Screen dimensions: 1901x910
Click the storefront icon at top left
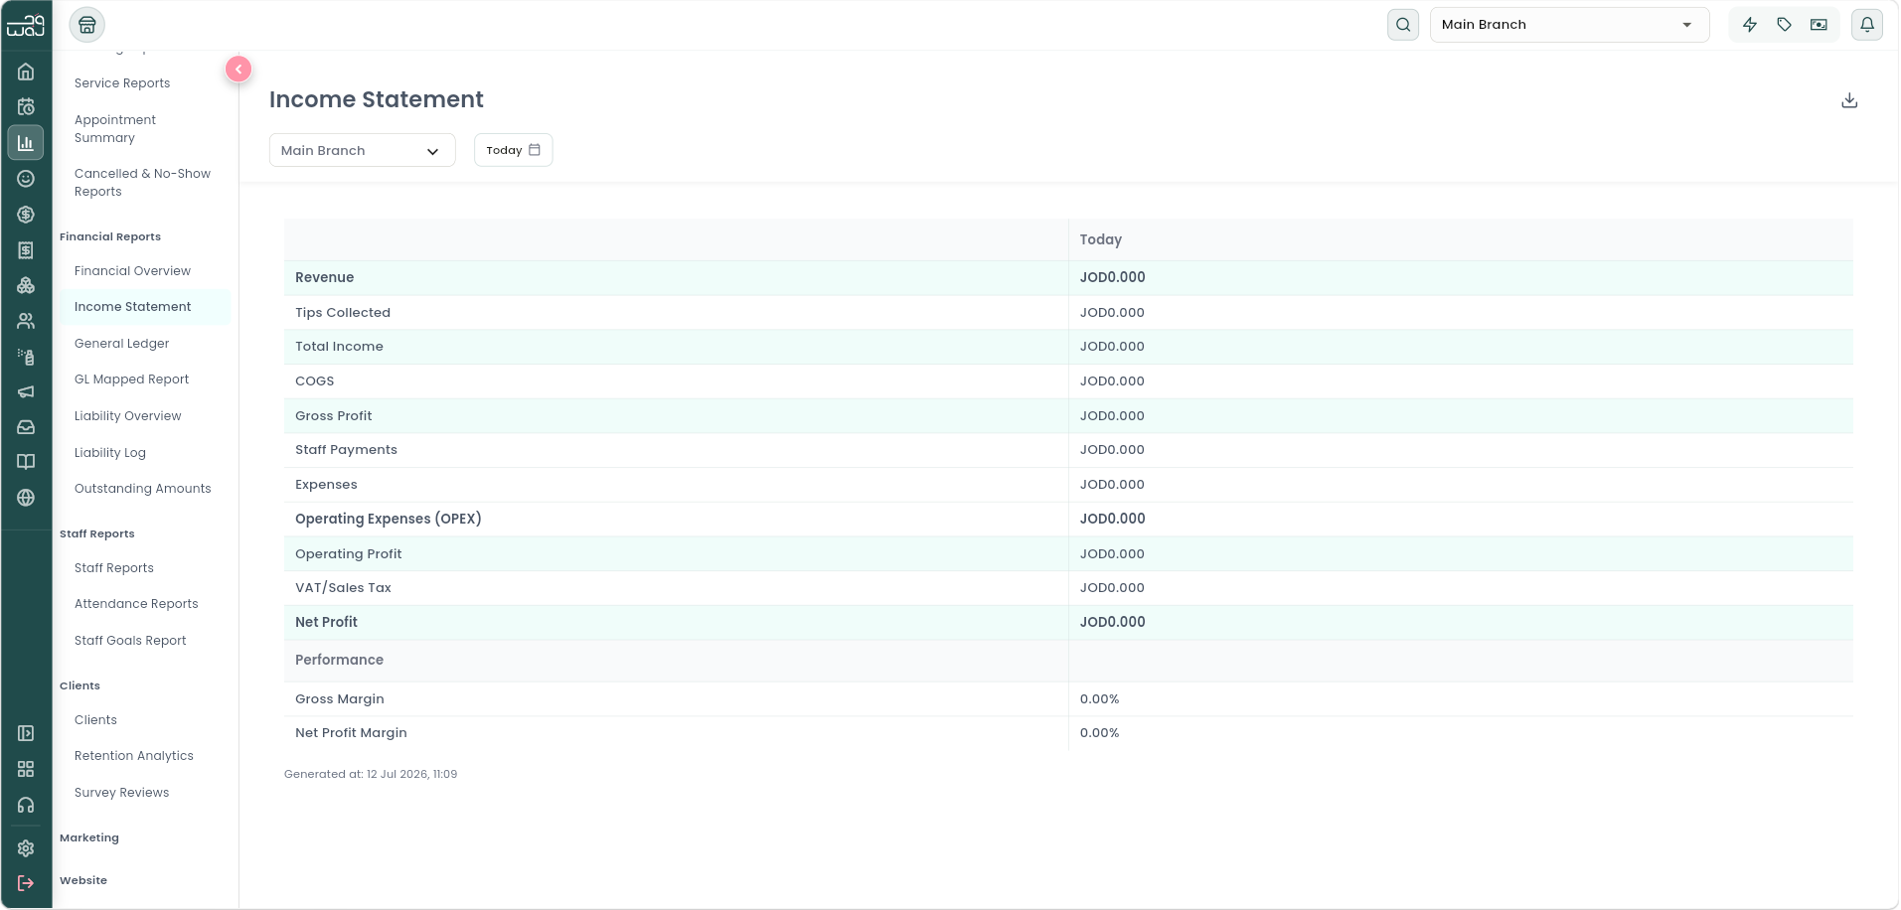point(87,25)
